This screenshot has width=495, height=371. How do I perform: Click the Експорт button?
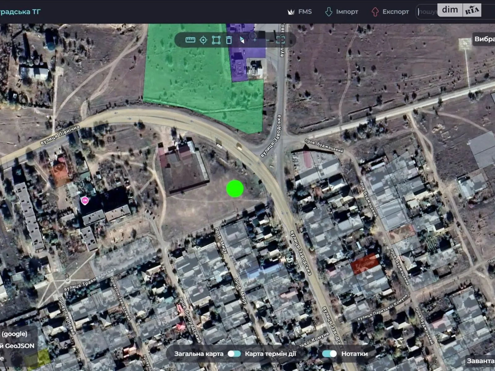coord(390,12)
